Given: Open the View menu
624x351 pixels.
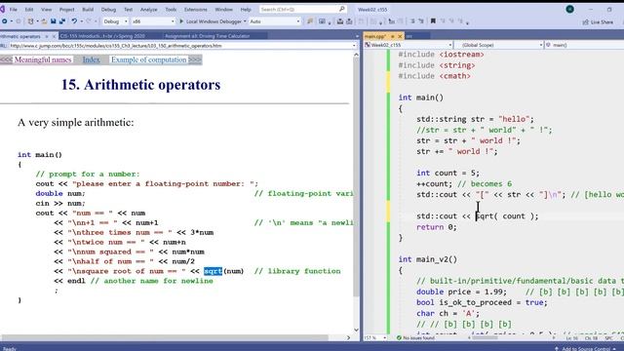Looking at the screenshot, I should 46,9.
